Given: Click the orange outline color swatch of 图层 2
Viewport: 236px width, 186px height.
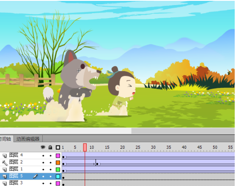Looking at the screenshot, I should pyautogui.click(x=58, y=163).
